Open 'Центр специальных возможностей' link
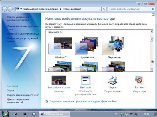Screen dimensions: 157x117 tap(18, 101)
